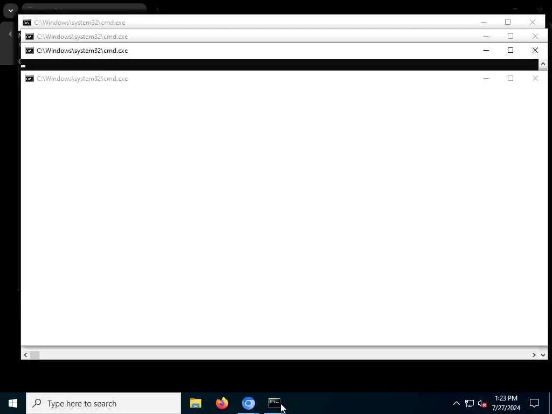Viewport: 552px width, 414px height.
Task: Click the horizontal scrollbar's left arrow
Action: coord(25,355)
